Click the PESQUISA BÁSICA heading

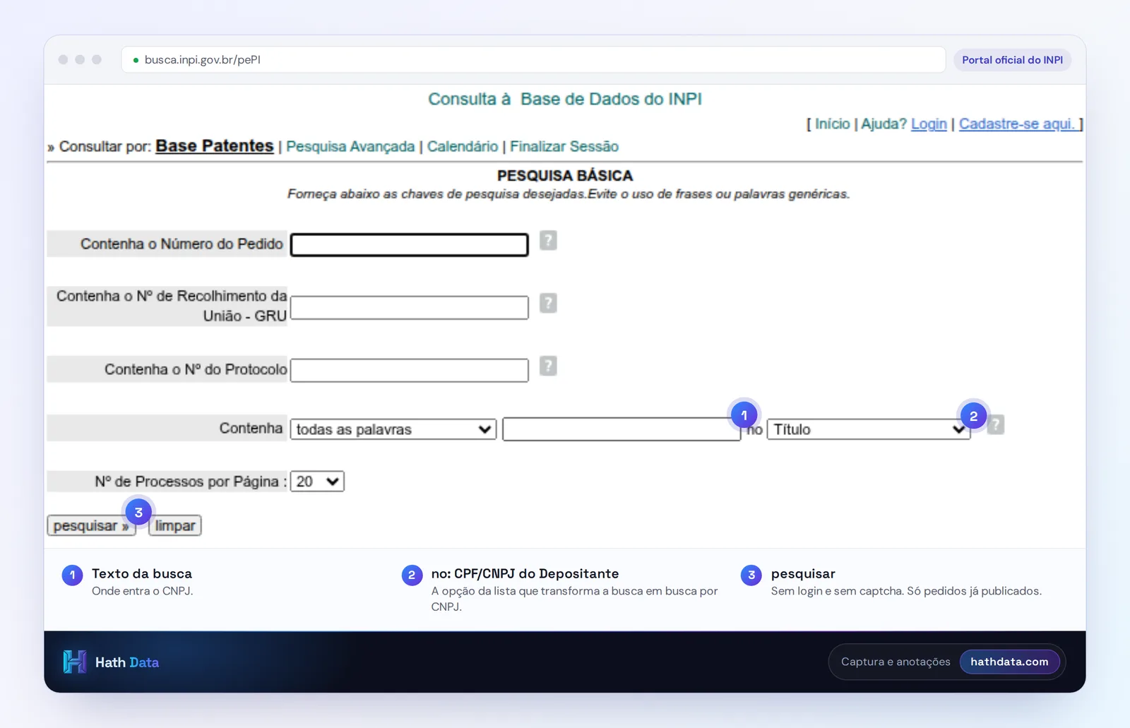click(565, 175)
